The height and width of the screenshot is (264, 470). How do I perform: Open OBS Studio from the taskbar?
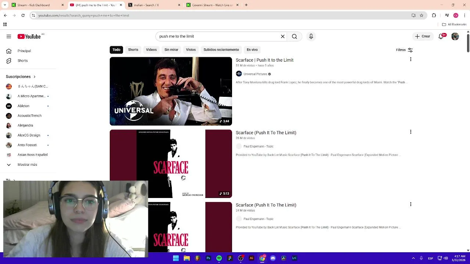(x=241, y=258)
